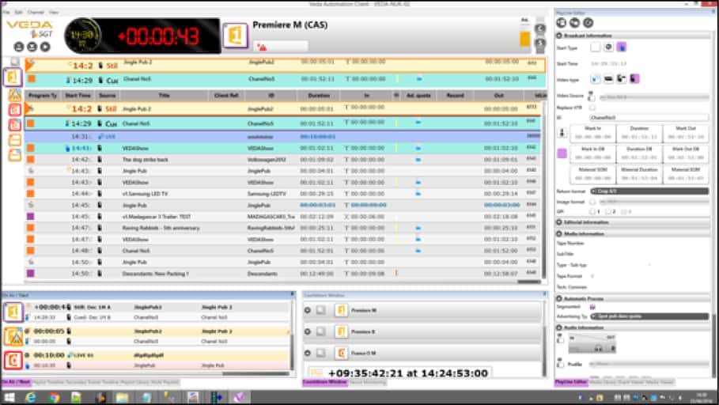Click the purple color swatch beside Mark In DB

click(x=562, y=153)
